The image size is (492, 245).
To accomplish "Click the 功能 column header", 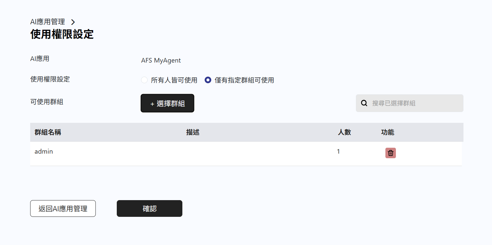I will tap(388, 132).
